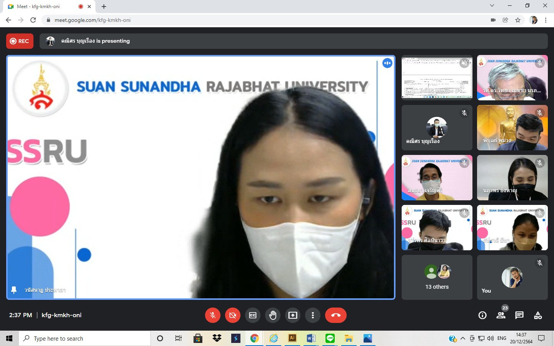
Task: Raise hand in the meeting
Action: [x=273, y=315]
